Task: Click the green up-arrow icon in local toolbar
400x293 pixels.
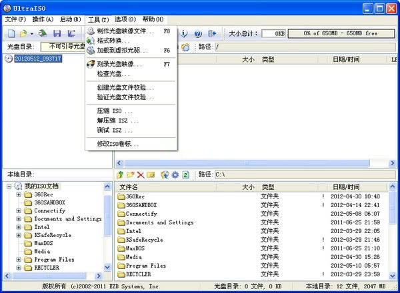Action: pos(120,174)
